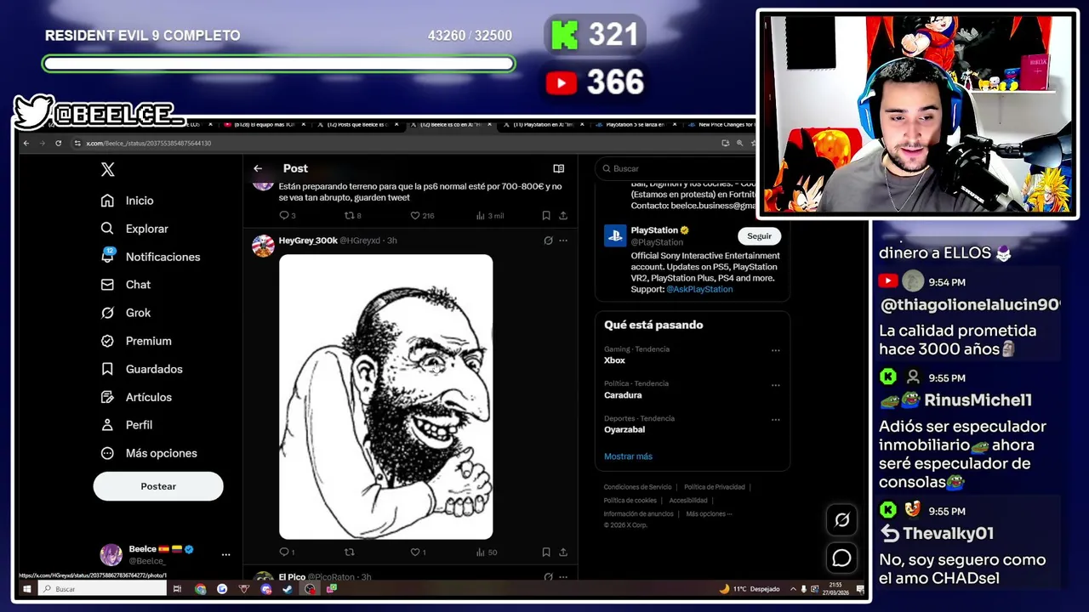
Task: Go back in browser navigation
Action: pos(26,143)
